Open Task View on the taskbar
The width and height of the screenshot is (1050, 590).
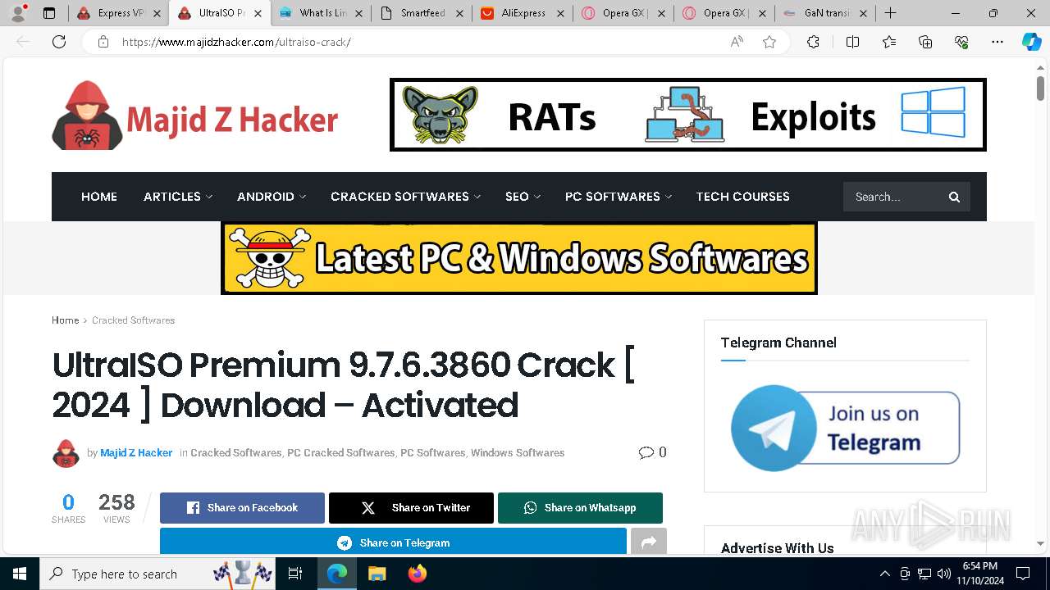[x=295, y=574]
